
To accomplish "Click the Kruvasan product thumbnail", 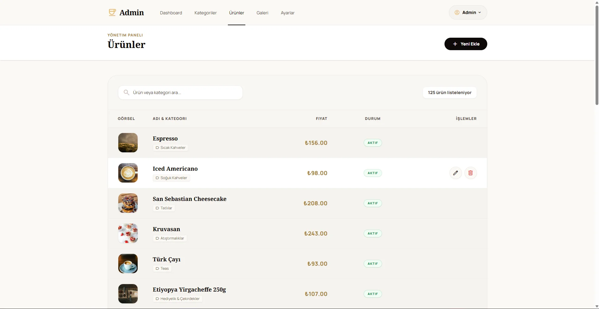I will point(128,233).
